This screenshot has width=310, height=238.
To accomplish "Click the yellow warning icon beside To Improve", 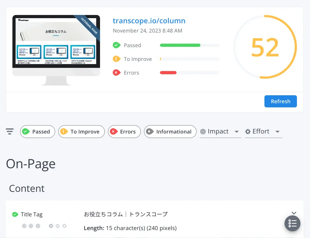I will coord(117,59).
